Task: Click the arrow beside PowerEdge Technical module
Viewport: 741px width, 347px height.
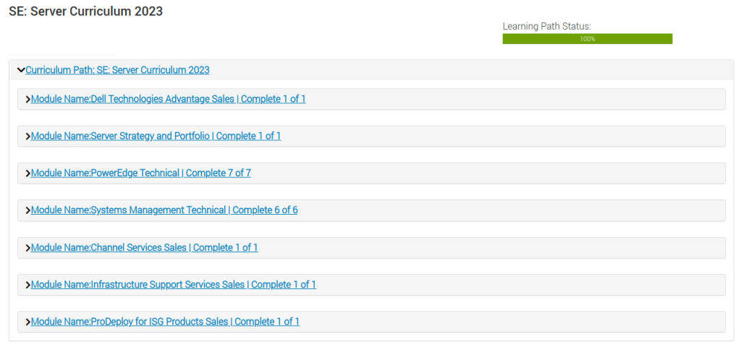Action: point(27,173)
